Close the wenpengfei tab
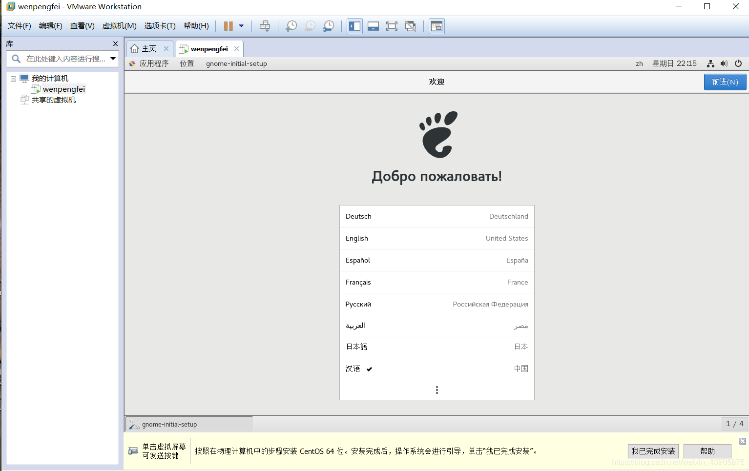The width and height of the screenshot is (749, 471). pos(237,49)
